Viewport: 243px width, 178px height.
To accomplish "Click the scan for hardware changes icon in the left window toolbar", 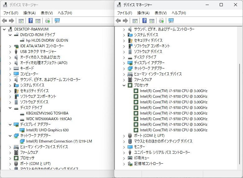I will pos(57,21).
